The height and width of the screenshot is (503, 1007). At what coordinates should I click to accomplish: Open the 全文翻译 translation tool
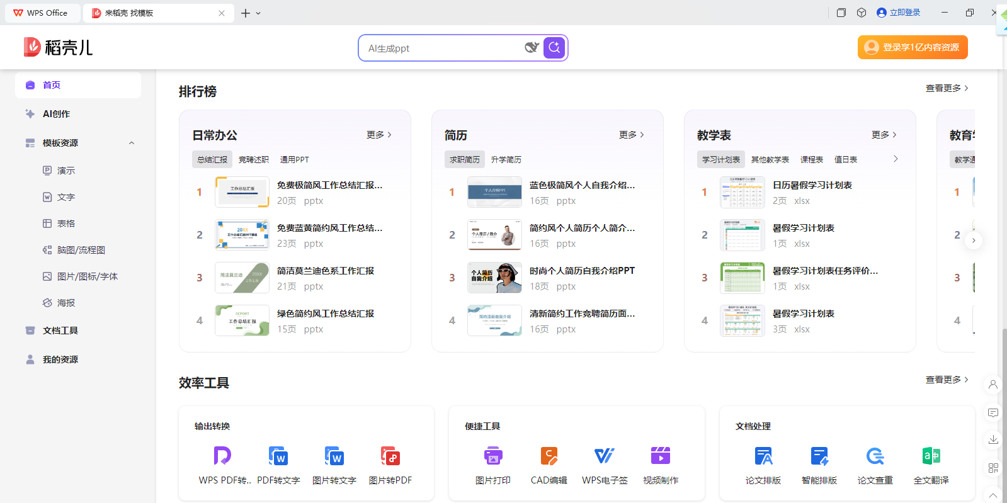[931, 456]
